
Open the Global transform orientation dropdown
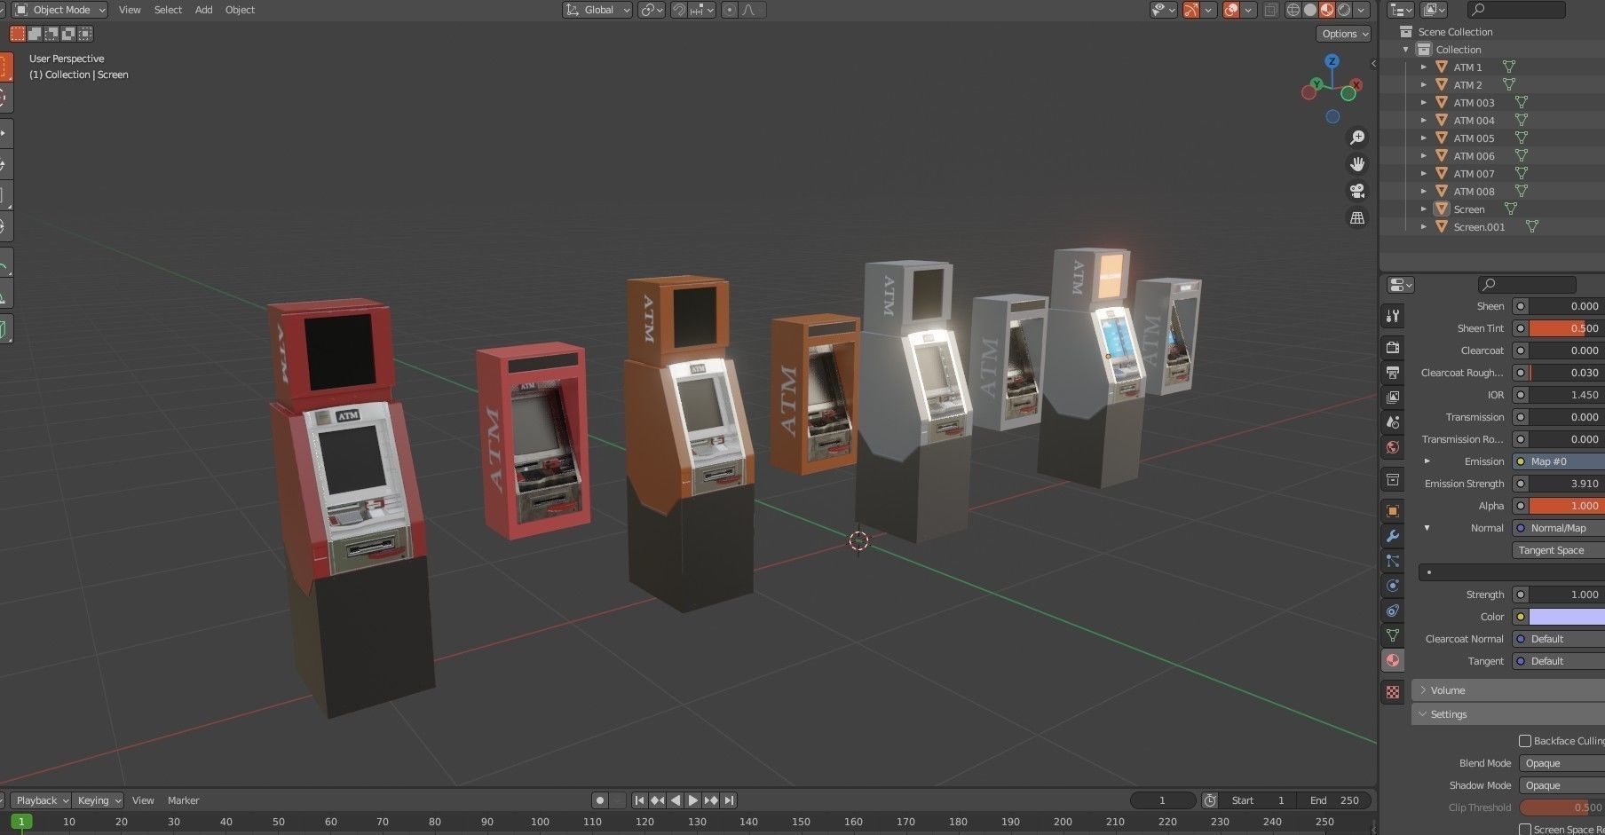click(597, 10)
